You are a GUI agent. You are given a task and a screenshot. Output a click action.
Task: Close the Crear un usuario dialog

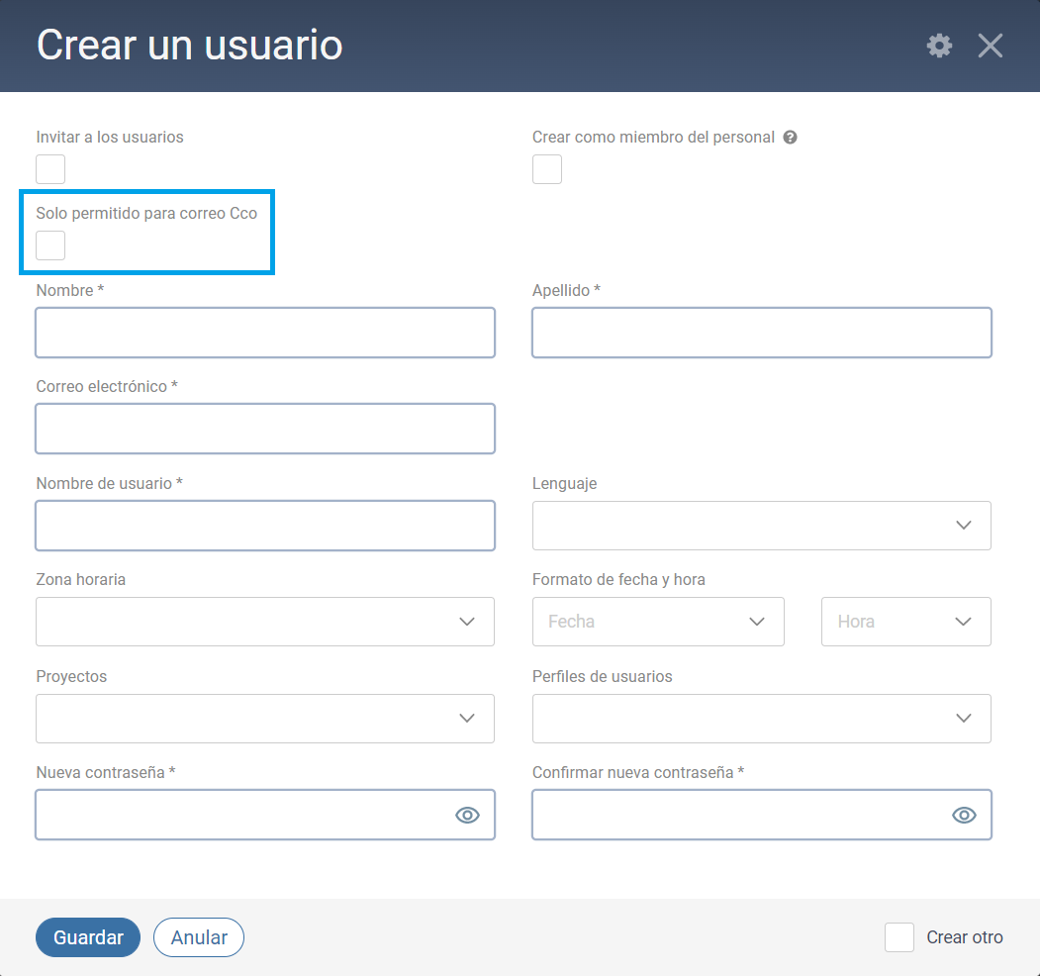[990, 46]
